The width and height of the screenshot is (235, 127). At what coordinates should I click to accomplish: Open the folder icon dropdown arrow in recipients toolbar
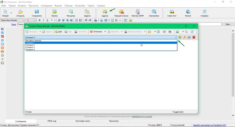pos(155,32)
